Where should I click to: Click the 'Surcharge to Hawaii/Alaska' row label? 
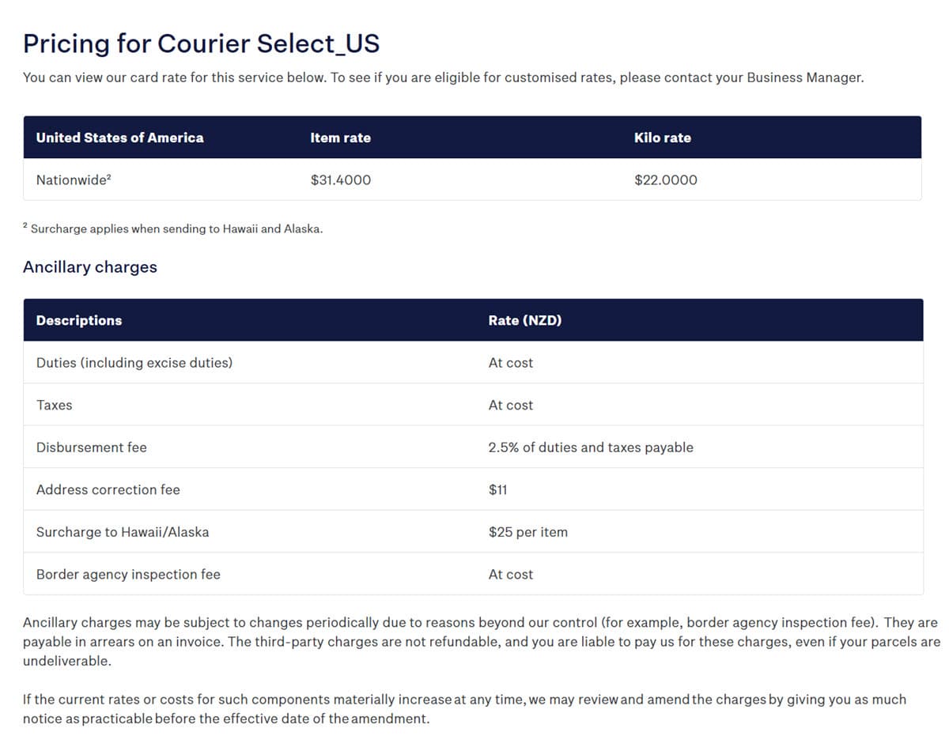pos(123,532)
